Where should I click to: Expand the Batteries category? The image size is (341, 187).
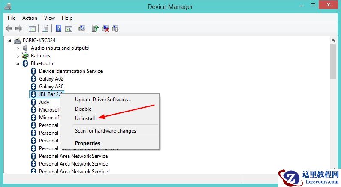coord(18,56)
